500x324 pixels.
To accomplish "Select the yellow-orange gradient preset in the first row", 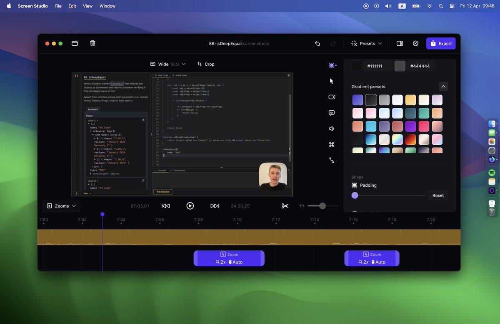I will pyautogui.click(x=411, y=100).
